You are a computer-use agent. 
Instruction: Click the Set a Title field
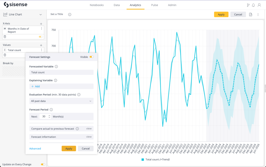coord(57,14)
